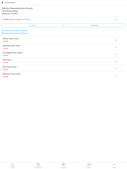Select the Basketball Gym Hours label
The image size is (127, 169).
11,46
